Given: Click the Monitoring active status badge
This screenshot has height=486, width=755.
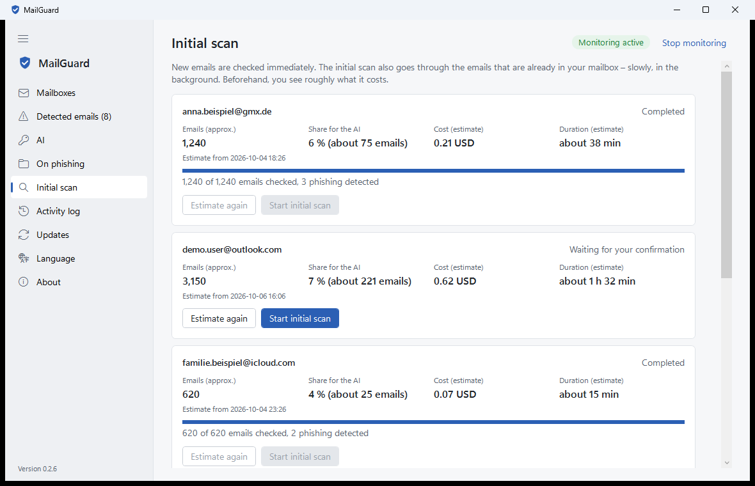Looking at the screenshot, I should [610, 42].
